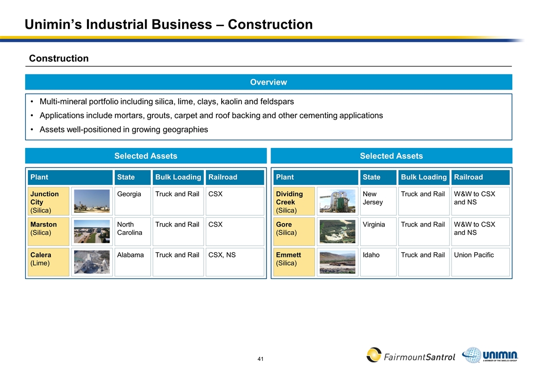Select the Selected Assets header above Junction City

[146, 156]
